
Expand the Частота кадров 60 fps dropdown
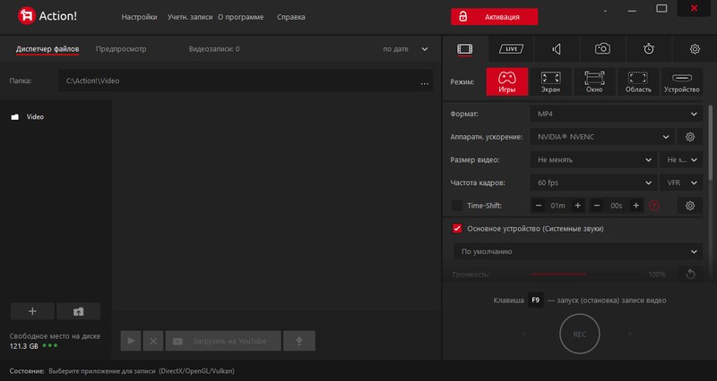[x=592, y=182]
